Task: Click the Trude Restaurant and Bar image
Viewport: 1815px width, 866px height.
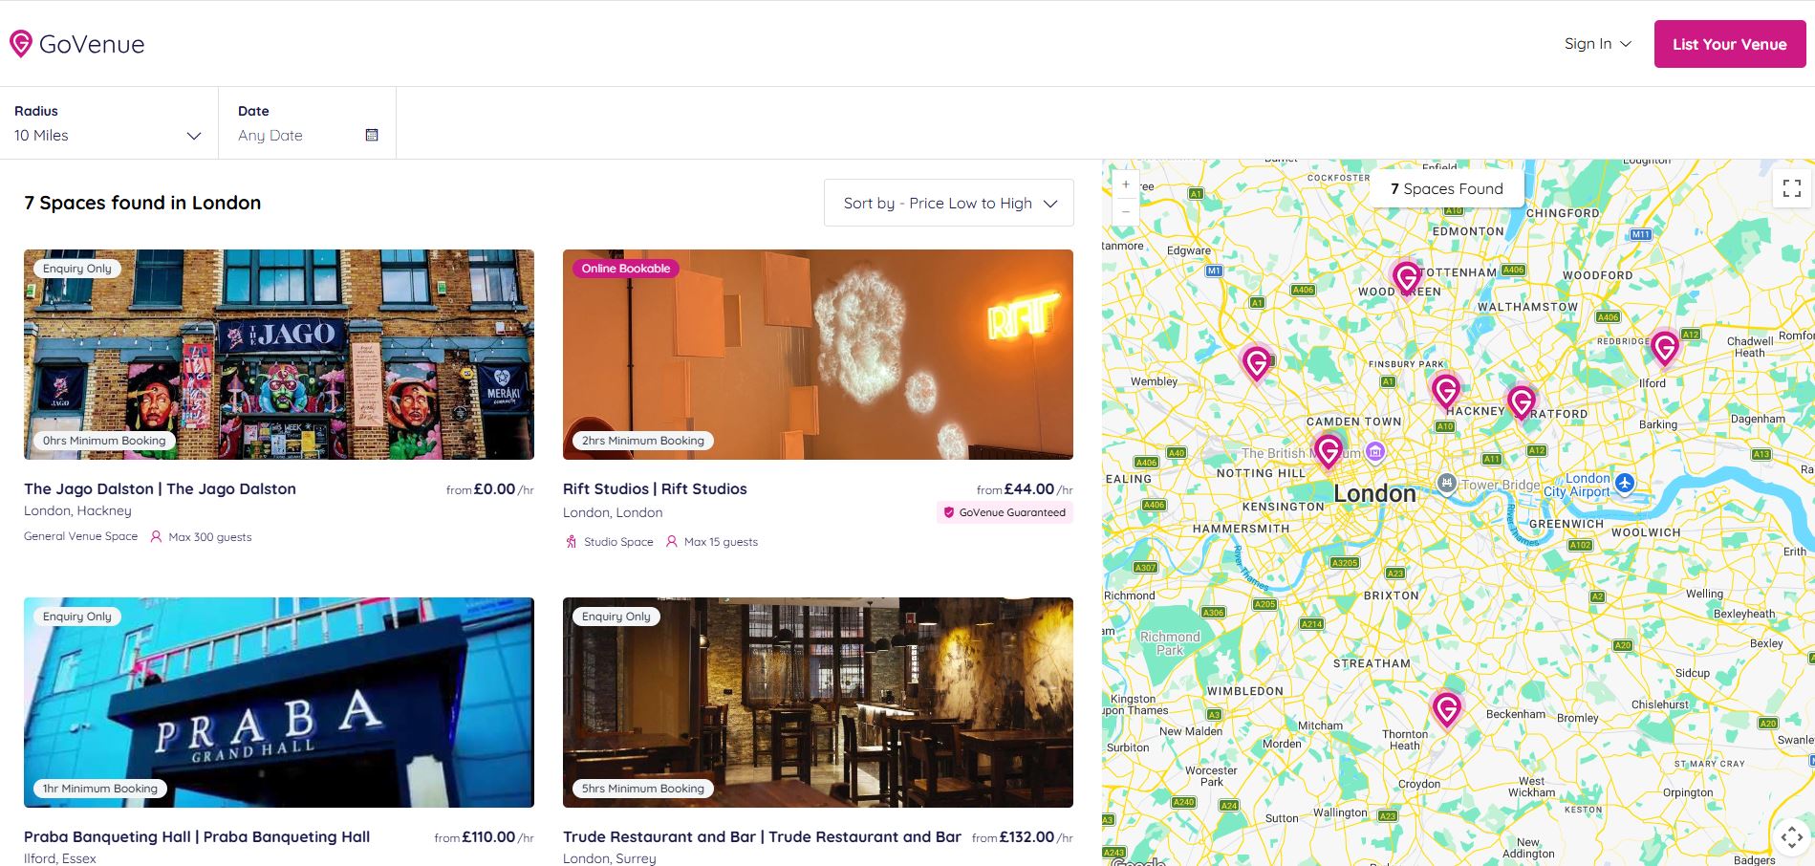Action: point(817,703)
